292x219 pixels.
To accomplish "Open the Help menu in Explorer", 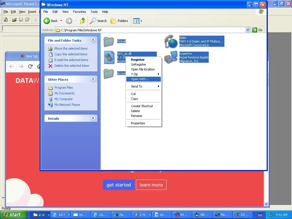I will pyautogui.click(x=105, y=12).
